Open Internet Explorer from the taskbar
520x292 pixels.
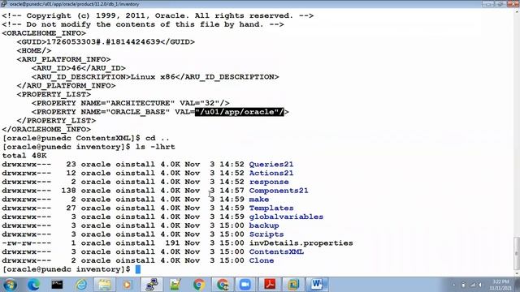pyautogui.click(x=81, y=285)
